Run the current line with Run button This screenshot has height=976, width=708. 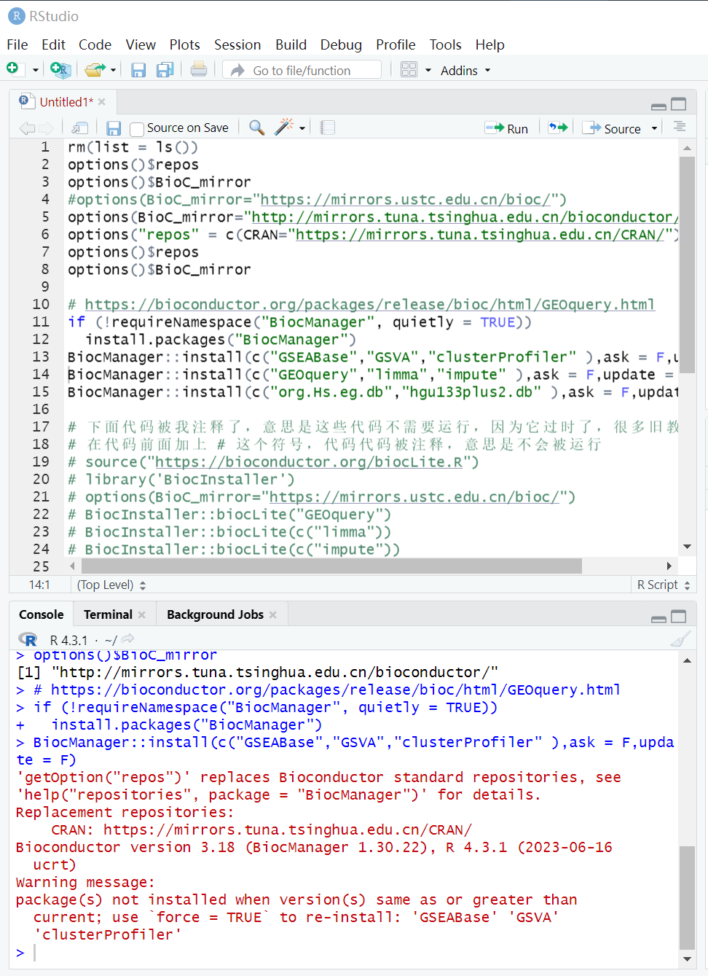coord(507,128)
